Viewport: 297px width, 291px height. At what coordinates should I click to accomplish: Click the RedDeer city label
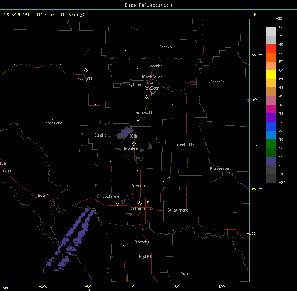pos(152,88)
